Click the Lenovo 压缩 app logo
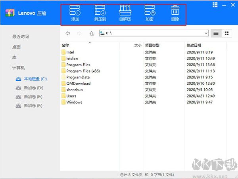 click(x=10, y=13)
